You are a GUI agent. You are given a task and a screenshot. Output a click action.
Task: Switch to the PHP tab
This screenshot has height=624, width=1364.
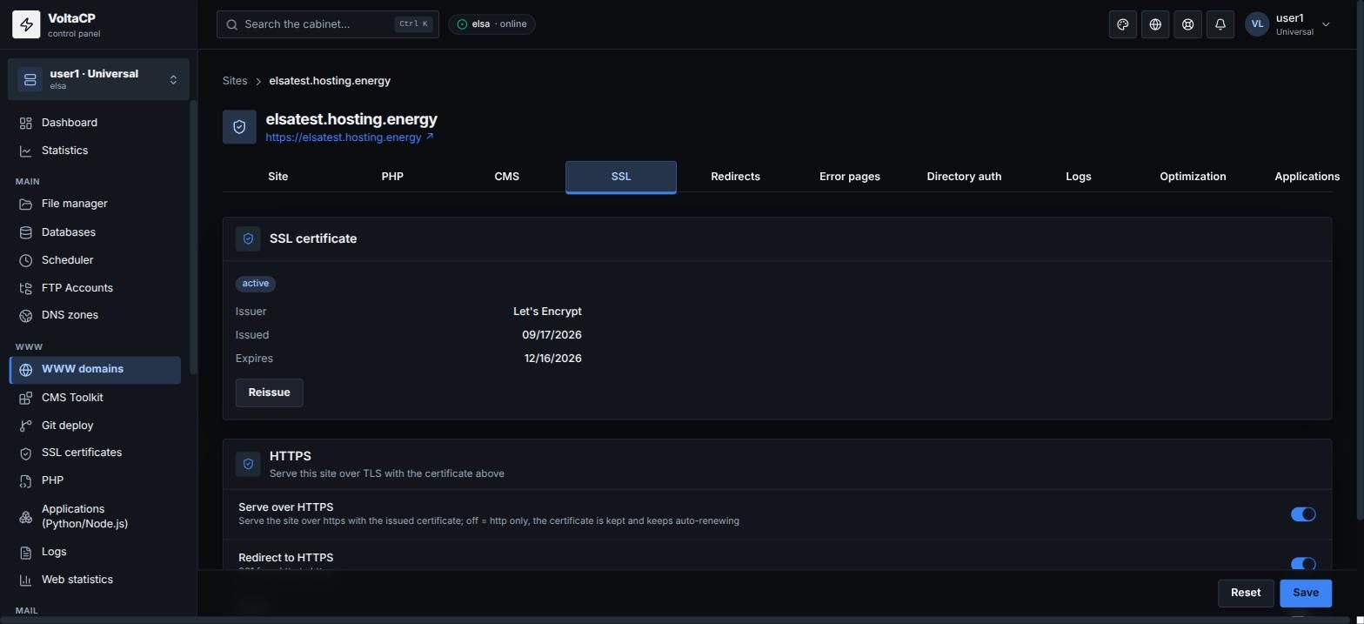(x=392, y=177)
